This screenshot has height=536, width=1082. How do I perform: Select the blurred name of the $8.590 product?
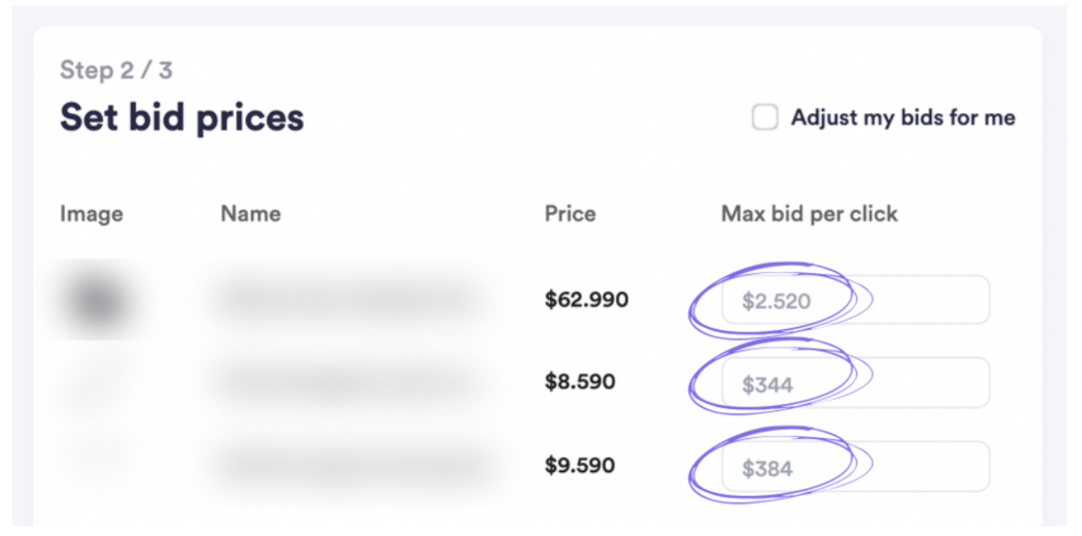348,382
